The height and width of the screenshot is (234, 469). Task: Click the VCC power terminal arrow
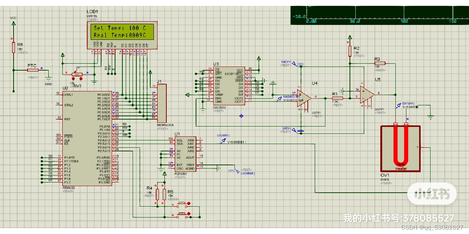click(14, 24)
